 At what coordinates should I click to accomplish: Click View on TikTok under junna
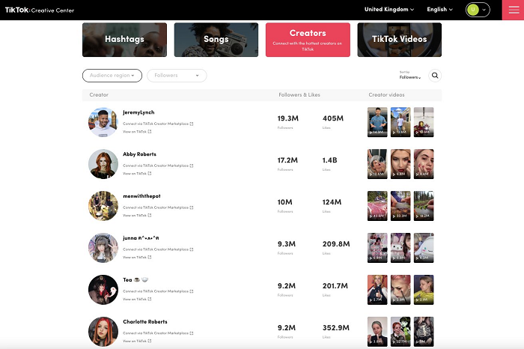click(x=135, y=258)
